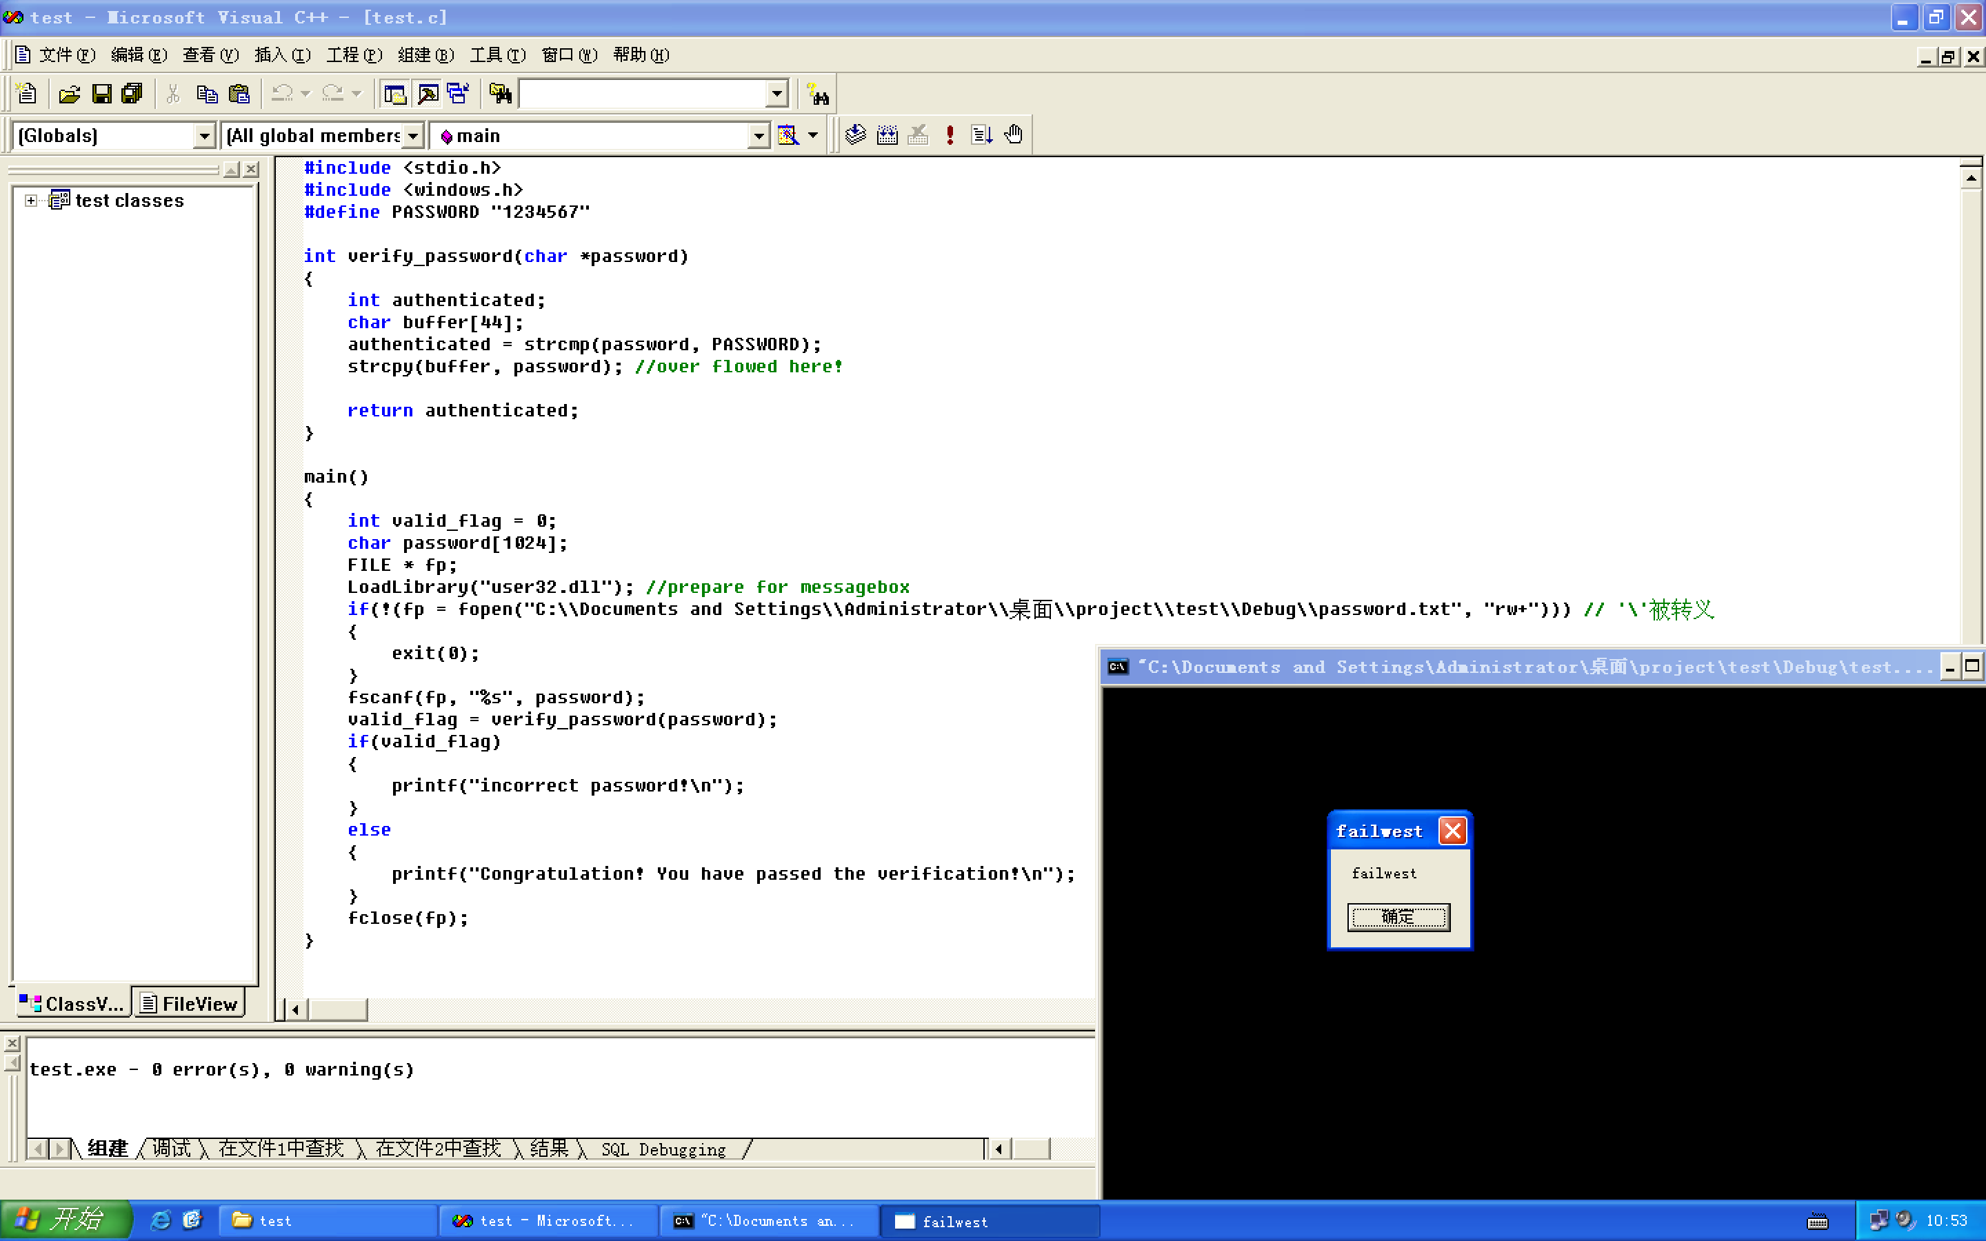This screenshot has width=1986, height=1241.
Task: Click the Execute Program red exclamation icon
Action: [950, 134]
